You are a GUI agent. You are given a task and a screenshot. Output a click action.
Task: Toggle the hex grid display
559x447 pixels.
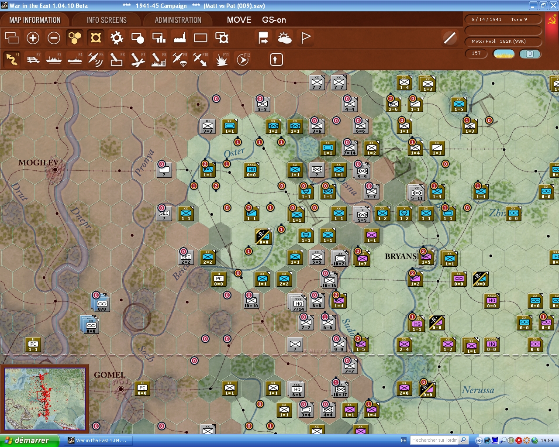click(x=75, y=38)
